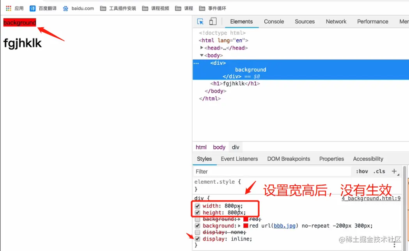Open the 事件循环 bookmark folder
Viewport: 409px width, 251px height.
(x=212, y=8)
